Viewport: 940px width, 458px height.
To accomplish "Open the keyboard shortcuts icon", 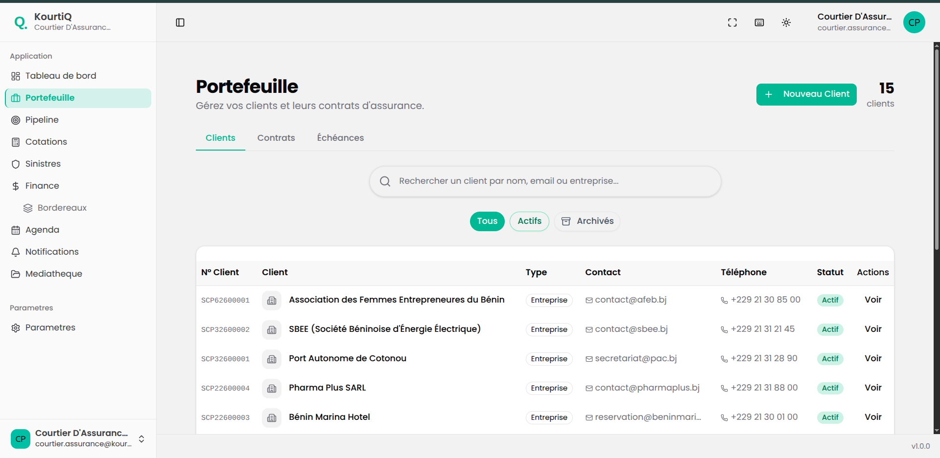I will (759, 22).
